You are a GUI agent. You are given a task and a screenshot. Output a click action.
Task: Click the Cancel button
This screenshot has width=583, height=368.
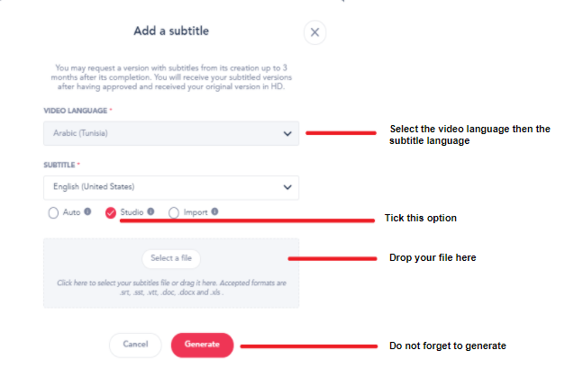click(135, 345)
